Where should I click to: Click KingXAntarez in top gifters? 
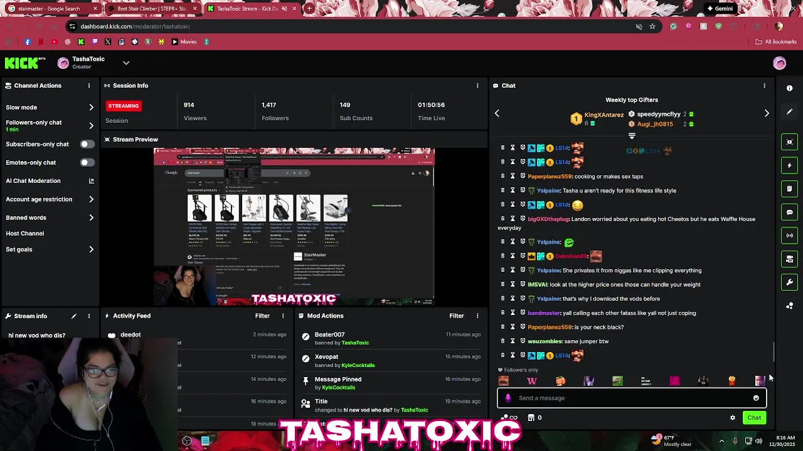pyautogui.click(x=604, y=115)
